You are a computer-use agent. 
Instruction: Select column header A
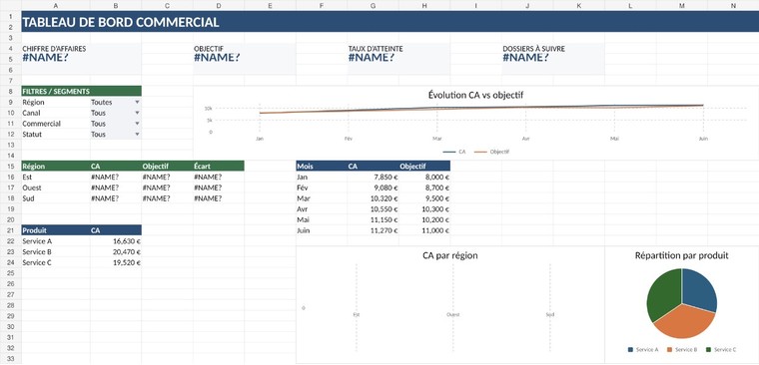[x=56, y=5]
